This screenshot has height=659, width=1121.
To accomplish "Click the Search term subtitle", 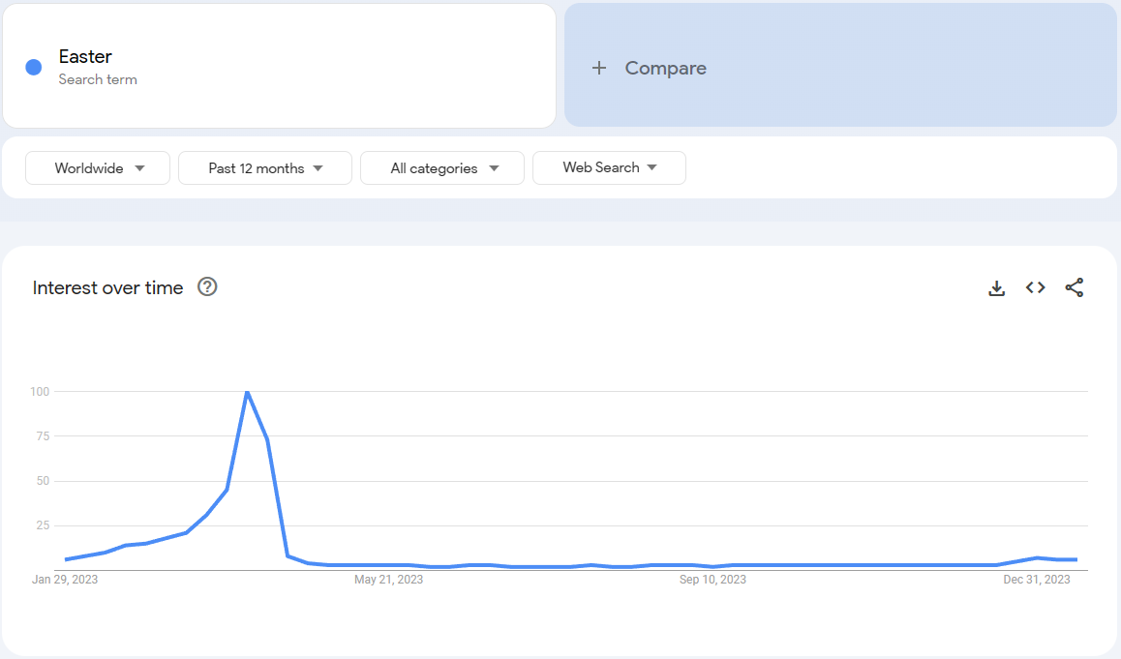I will 98,79.
